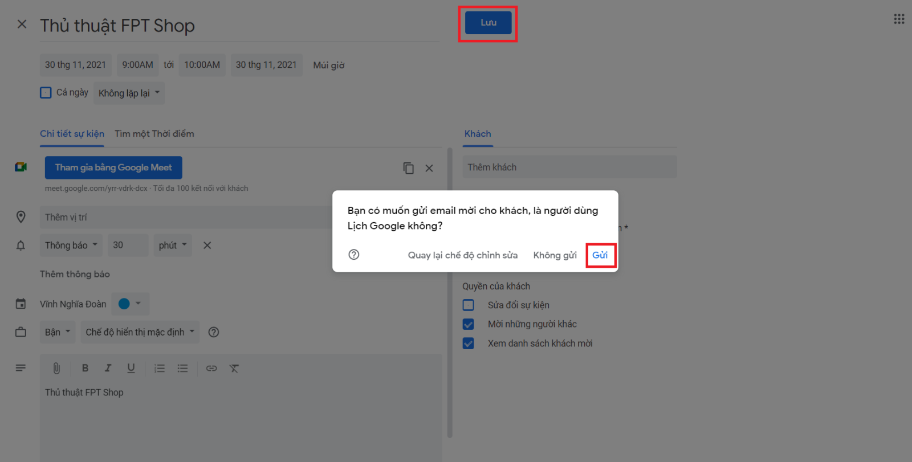Click the Thêm khách guest input

570,167
